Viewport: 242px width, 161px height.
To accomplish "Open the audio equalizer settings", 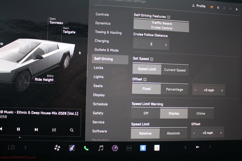I will [54, 130].
